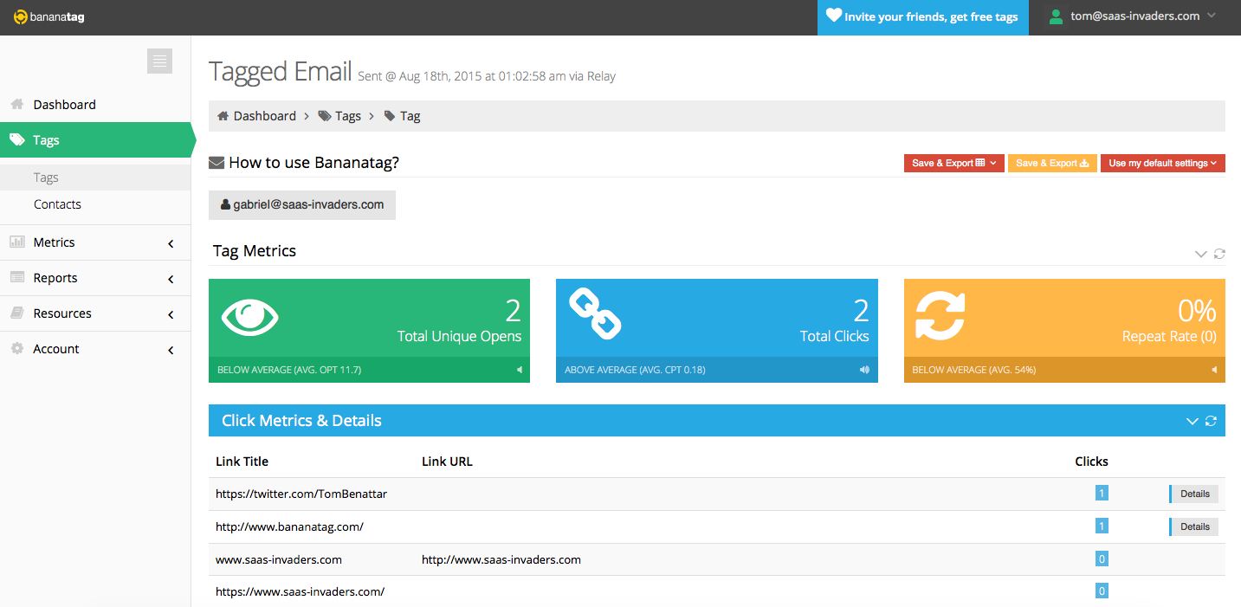Click the refresh arrows icon on Repeat Rate card
Screen dimensions: 1241x607
point(940,316)
